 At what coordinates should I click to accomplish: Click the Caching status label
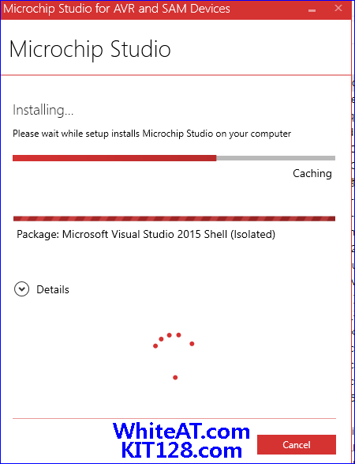(x=312, y=173)
